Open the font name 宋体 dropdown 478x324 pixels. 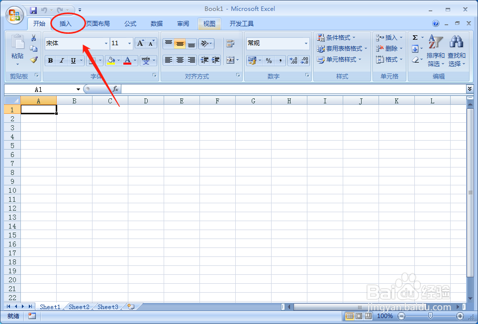pos(106,44)
